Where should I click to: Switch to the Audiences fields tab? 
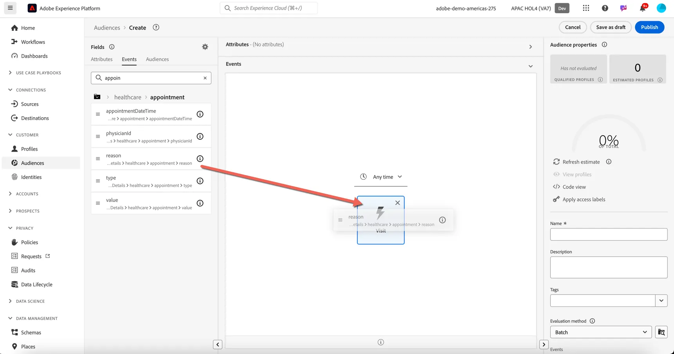pos(157,59)
